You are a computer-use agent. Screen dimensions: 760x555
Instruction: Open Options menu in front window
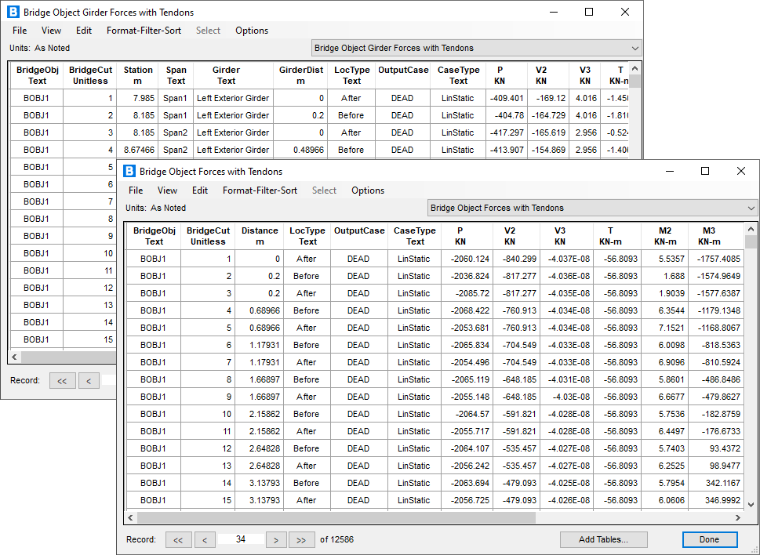367,190
